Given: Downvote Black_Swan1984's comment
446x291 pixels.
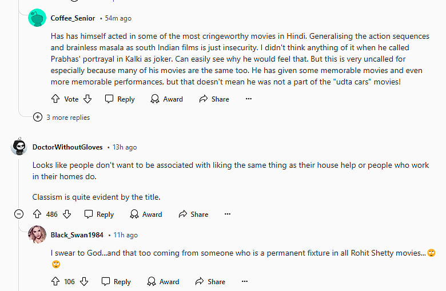Looking at the screenshot, I should [x=84, y=281].
